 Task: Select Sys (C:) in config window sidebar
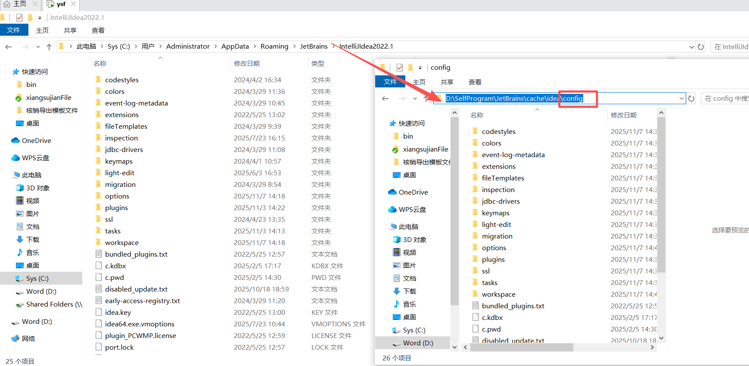[409, 330]
